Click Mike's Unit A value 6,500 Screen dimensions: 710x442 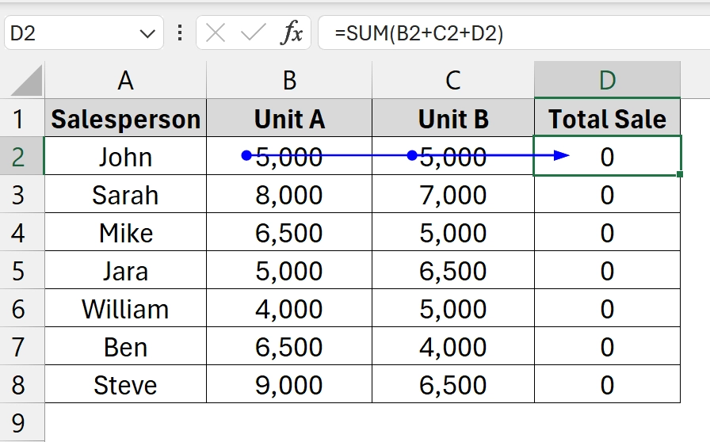pos(289,232)
